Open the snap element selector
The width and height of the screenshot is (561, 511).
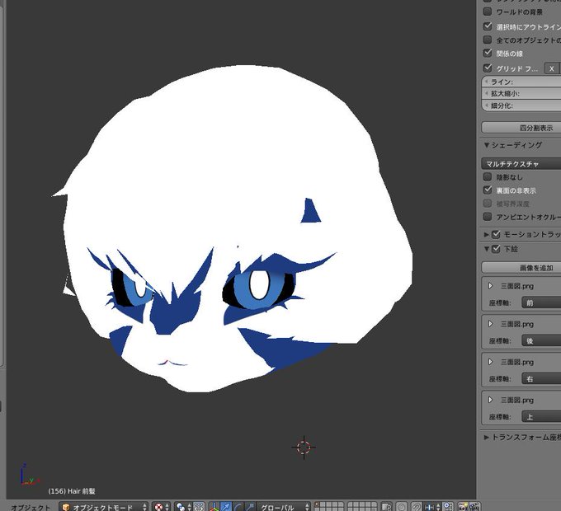coord(431,507)
